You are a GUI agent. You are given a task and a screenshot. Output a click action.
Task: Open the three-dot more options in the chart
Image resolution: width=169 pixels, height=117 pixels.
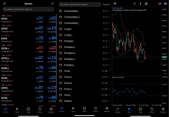[165, 74]
